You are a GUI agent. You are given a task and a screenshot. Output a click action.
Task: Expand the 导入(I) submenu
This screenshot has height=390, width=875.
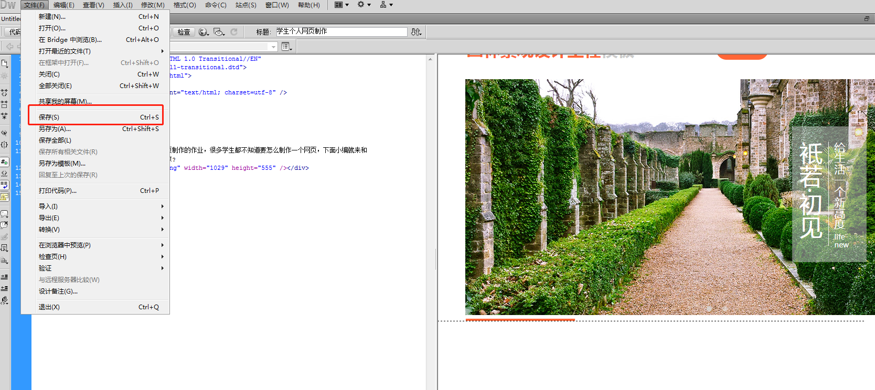tap(95, 207)
